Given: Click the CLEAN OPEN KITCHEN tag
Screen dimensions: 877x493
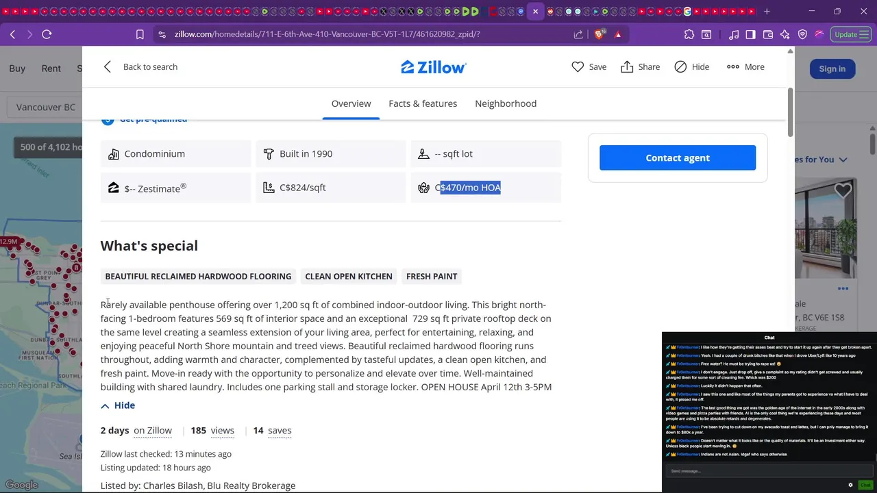Looking at the screenshot, I should point(349,277).
